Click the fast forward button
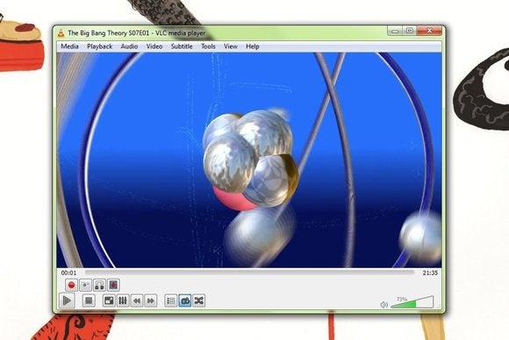The image size is (509, 340). (151, 301)
